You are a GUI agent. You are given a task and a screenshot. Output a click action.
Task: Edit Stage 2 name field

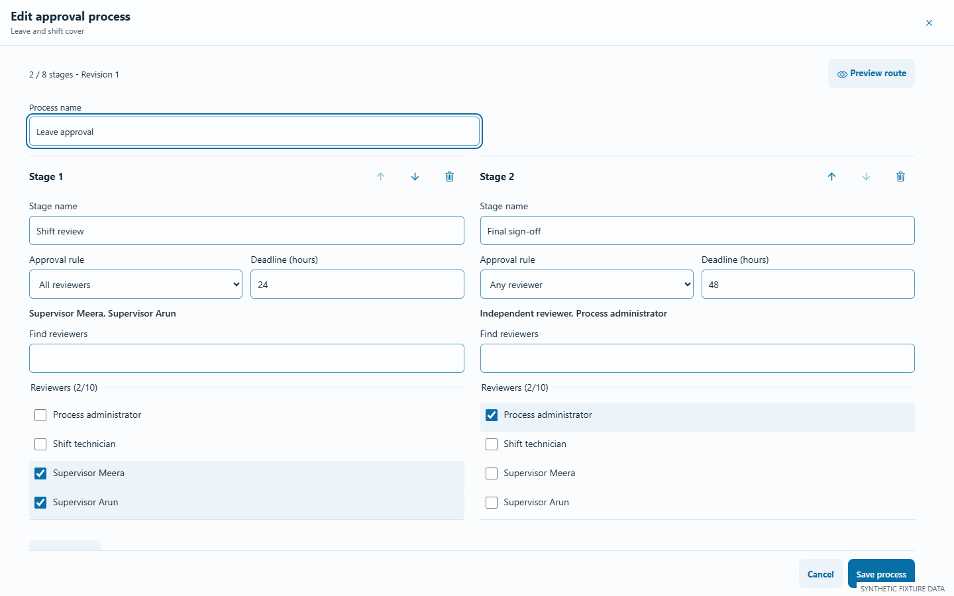(x=697, y=230)
